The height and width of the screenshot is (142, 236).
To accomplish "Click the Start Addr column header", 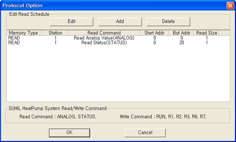I will pos(154,33).
